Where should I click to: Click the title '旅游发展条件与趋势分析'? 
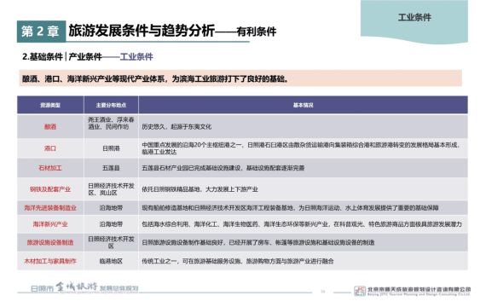(x=142, y=31)
